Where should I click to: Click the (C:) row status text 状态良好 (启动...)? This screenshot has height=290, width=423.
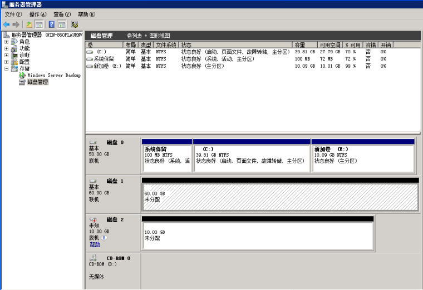tap(235, 52)
